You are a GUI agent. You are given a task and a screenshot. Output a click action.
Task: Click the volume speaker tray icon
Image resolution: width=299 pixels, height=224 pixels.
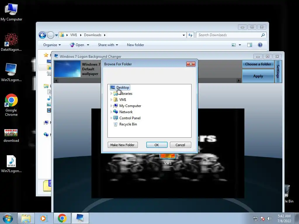[270, 218]
